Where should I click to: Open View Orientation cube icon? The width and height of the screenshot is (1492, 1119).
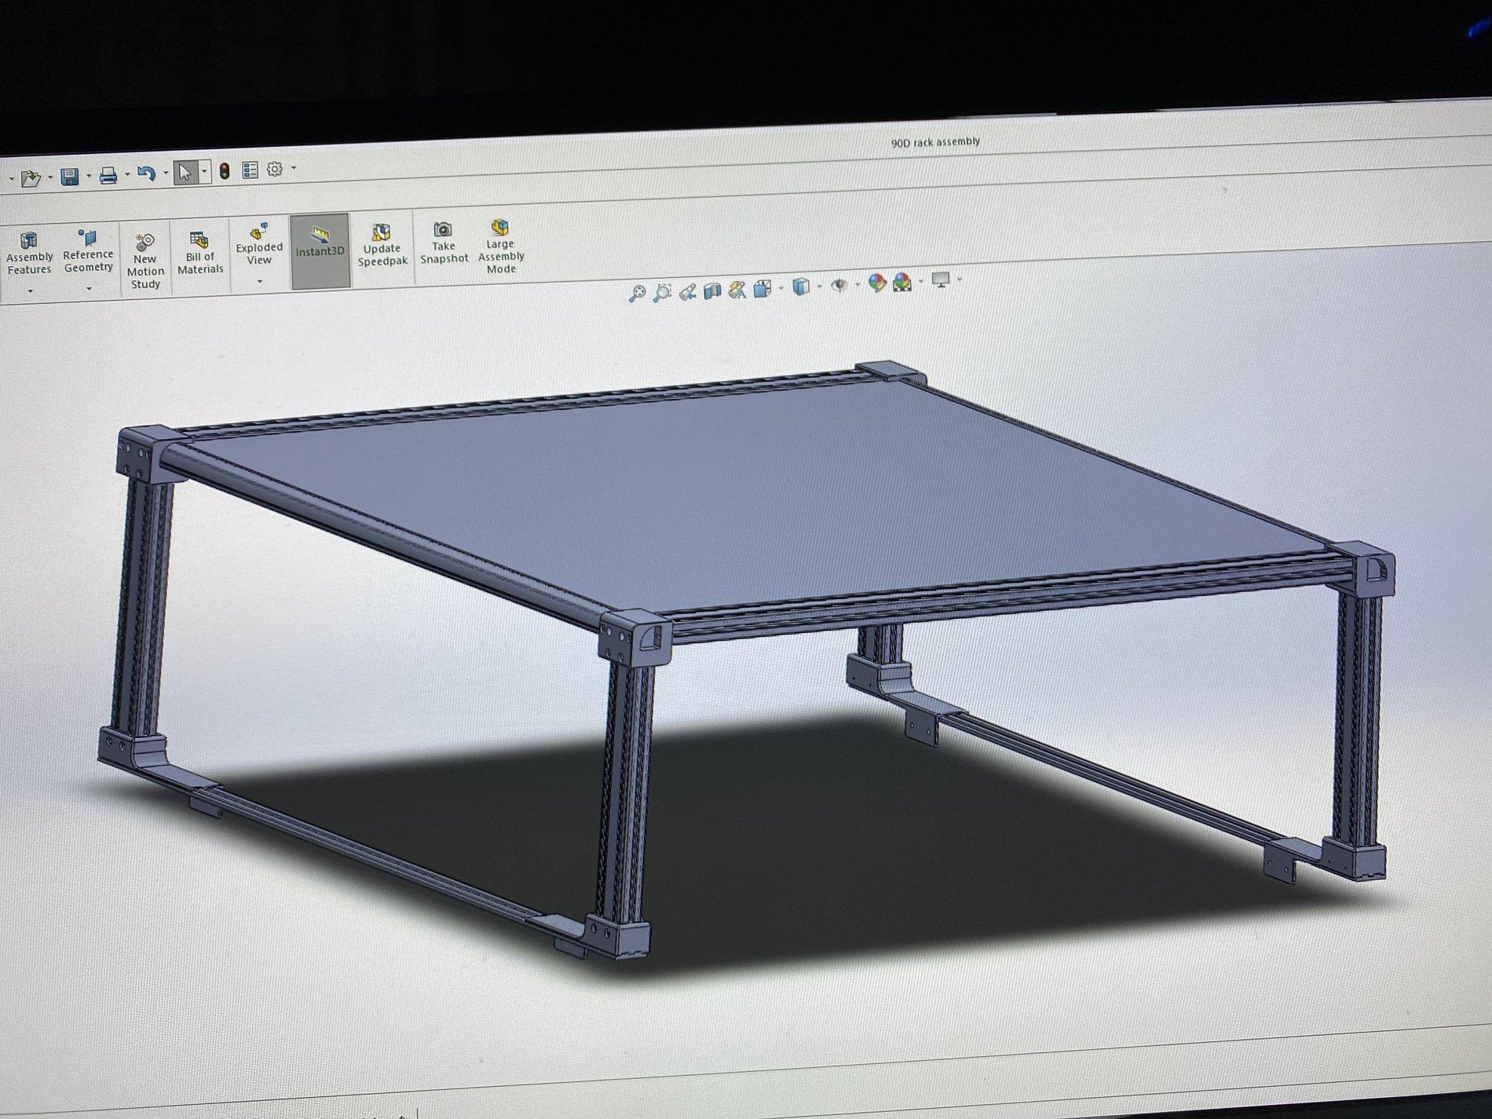pyautogui.click(x=762, y=289)
